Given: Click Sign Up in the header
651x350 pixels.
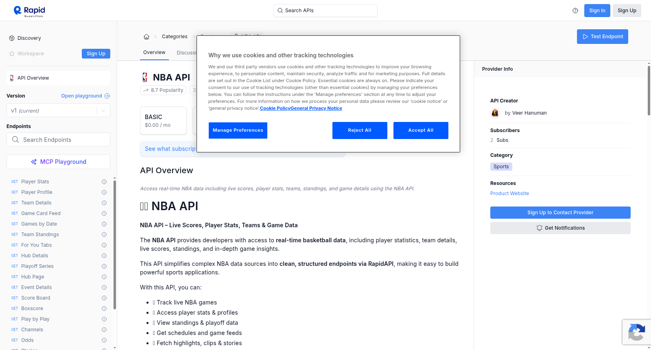Looking at the screenshot, I should coord(627,11).
